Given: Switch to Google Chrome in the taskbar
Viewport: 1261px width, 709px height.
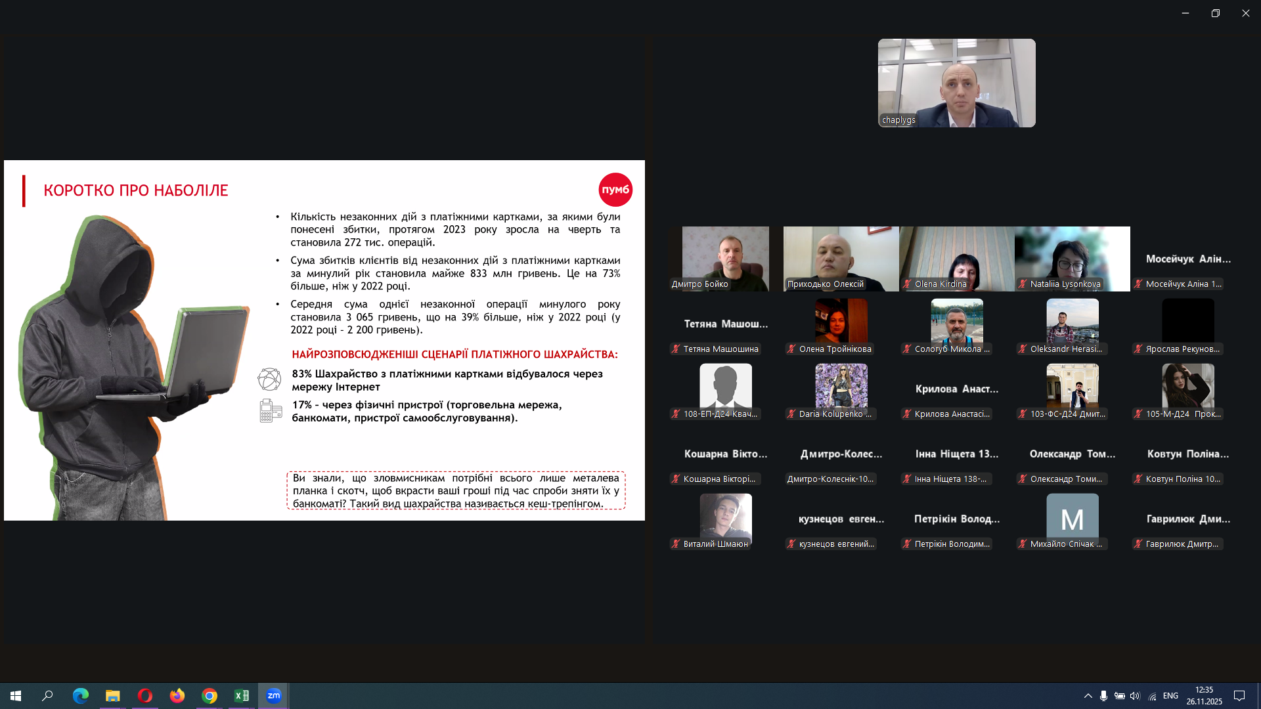Looking at the screenshot, I should [210, 696].
